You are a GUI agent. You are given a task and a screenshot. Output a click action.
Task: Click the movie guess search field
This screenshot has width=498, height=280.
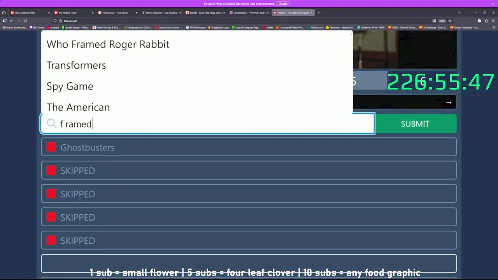(208, 124)
